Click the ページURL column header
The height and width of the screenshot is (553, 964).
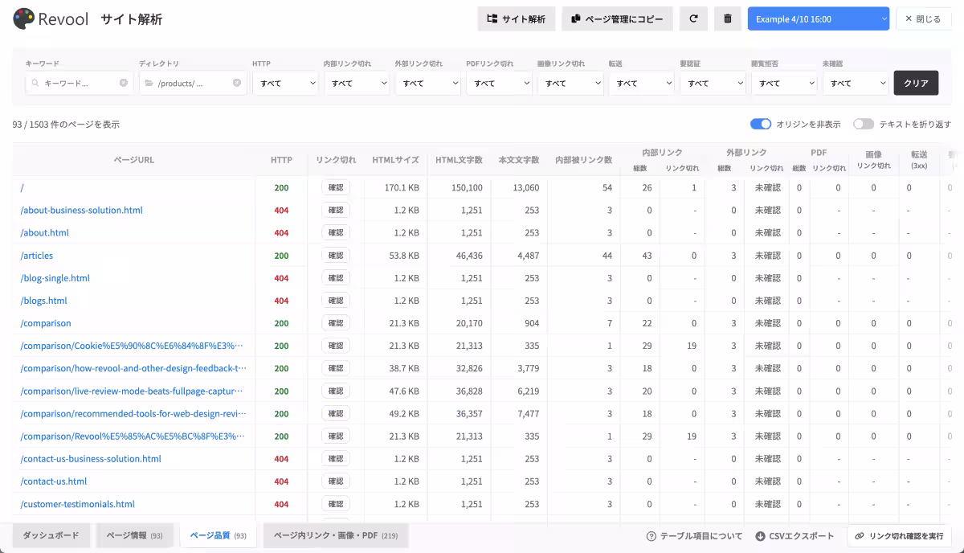[x=134, y=160]
